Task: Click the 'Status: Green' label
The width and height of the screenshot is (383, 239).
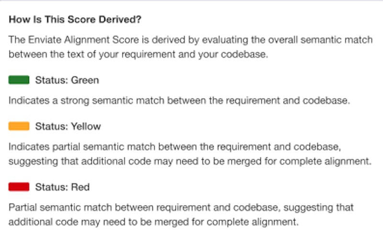Action: (x=67, y=80)
